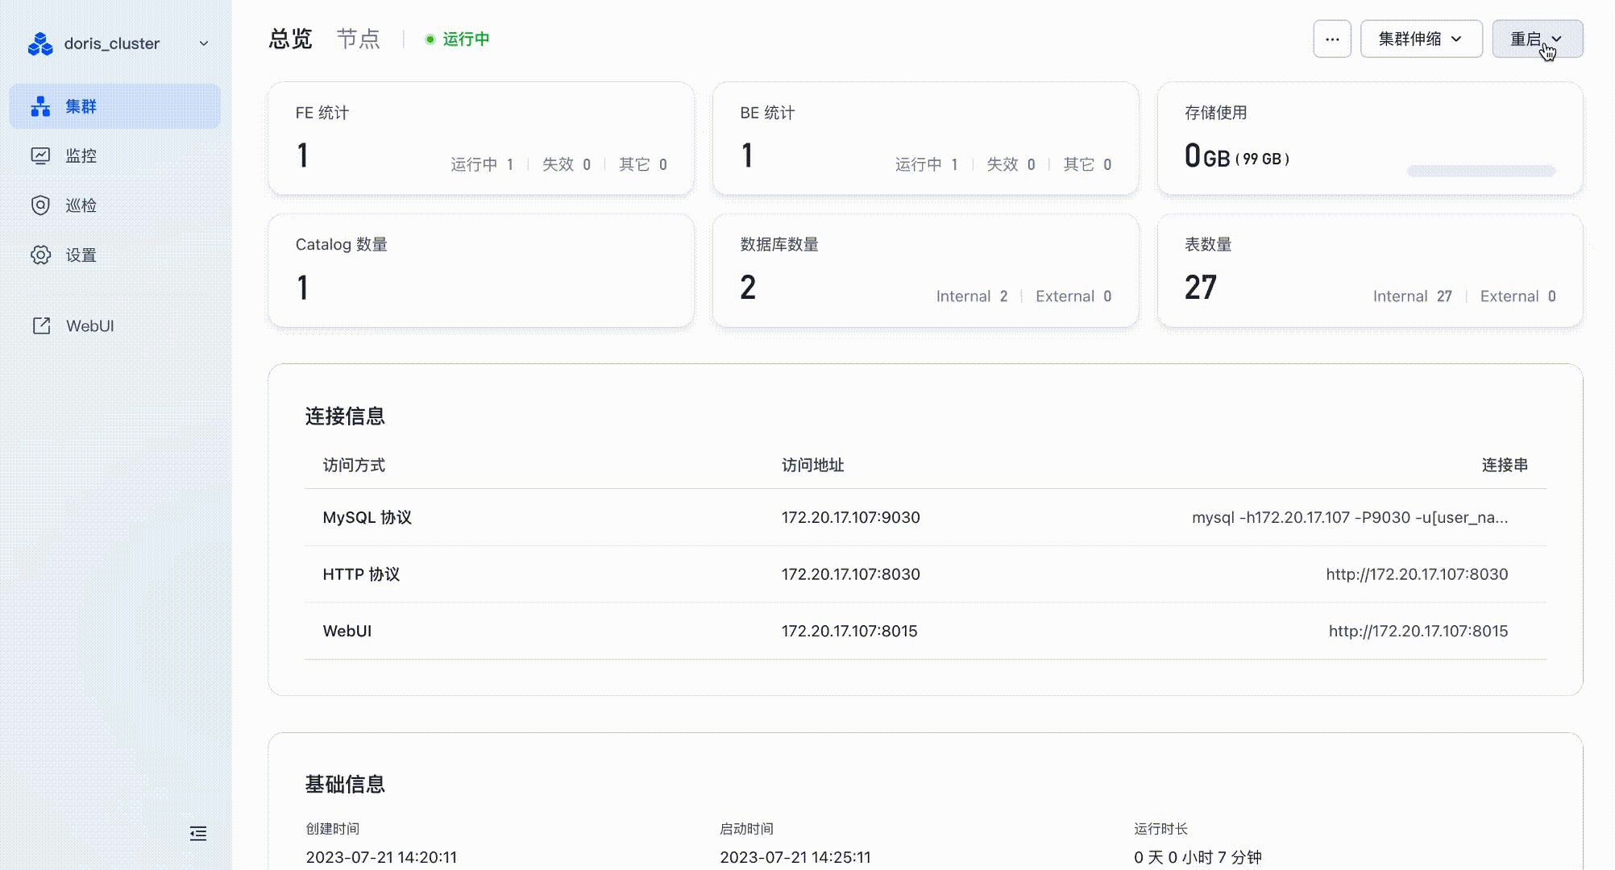
Task: Expand the doris_cluster selector dropdown
Action: (202, 43)
